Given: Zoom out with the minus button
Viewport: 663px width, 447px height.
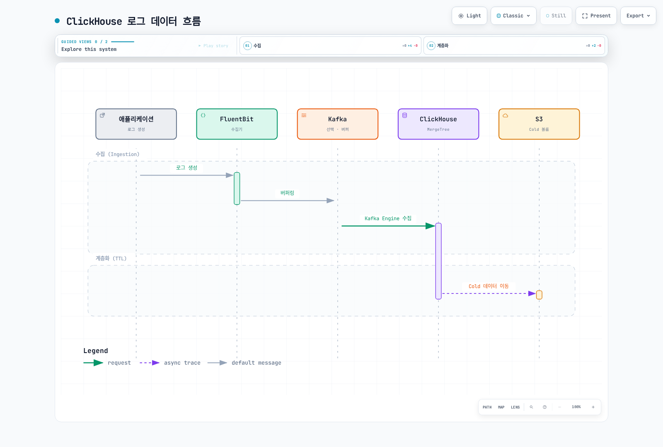Looking at the screenshot, I should [x=559, y=407].
